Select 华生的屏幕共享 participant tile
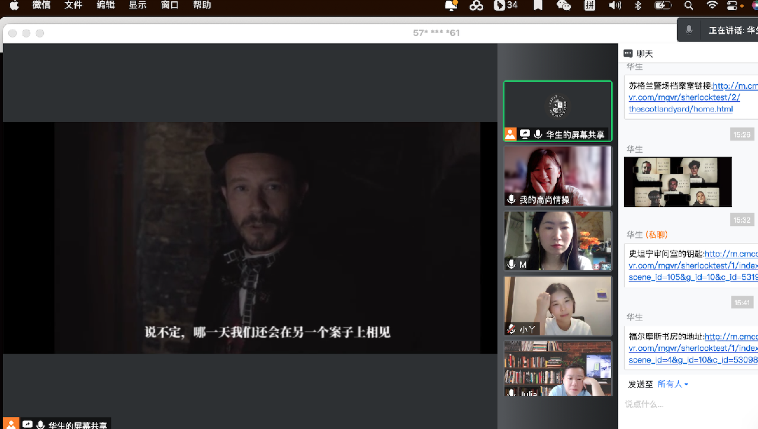 [x=558, y=111]
